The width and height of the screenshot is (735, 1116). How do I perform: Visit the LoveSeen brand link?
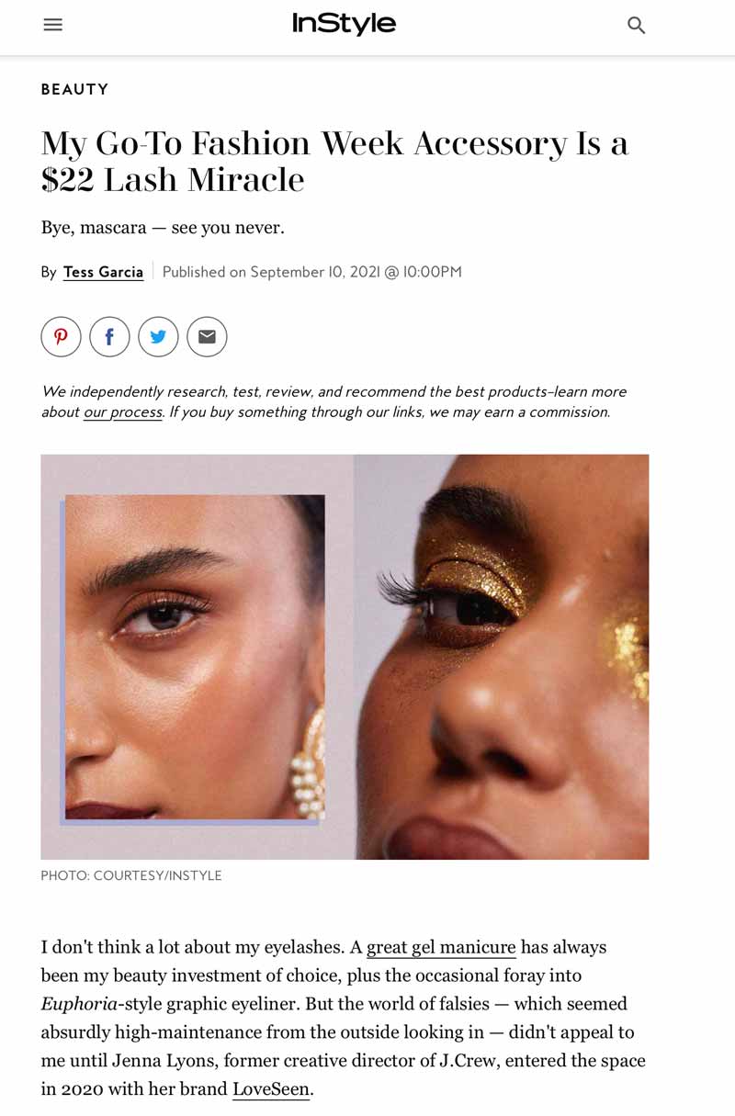[x=271, y=1090]
